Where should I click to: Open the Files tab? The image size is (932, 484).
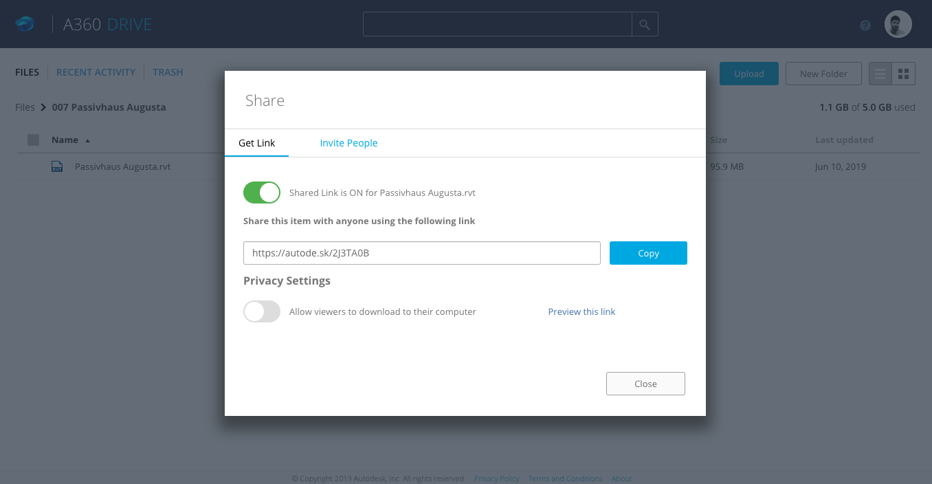27,72
